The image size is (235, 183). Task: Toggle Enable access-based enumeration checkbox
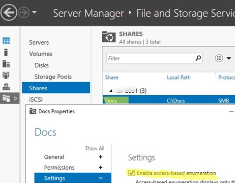point(131,173)
